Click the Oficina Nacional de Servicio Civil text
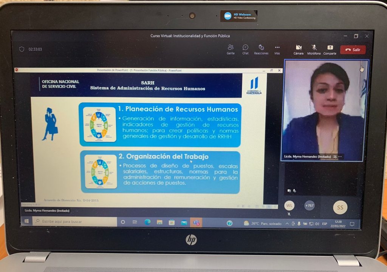 click(x=60, y=84)
